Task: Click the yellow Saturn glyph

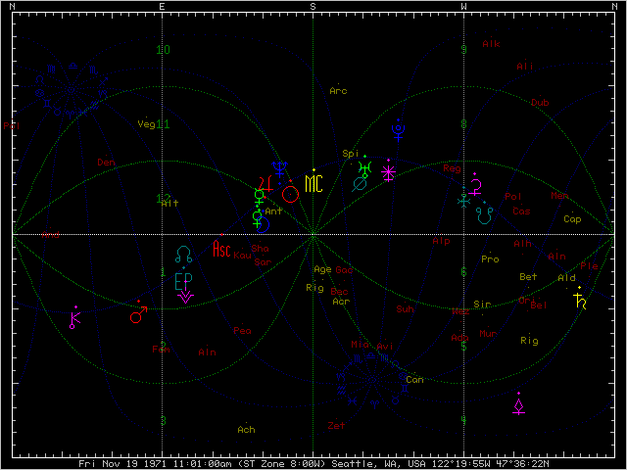Action: [x=580, y=301]
